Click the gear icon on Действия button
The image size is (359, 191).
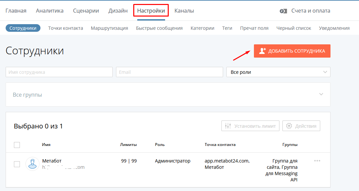pyautogui.click(x=289, y=126)
